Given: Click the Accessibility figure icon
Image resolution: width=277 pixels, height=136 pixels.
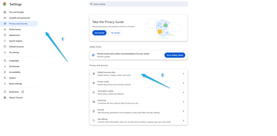Looking at the screenshot, I should click(5, 72).
